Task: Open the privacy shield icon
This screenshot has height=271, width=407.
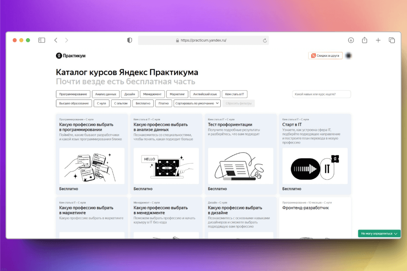Action: (x=130, y=40)
